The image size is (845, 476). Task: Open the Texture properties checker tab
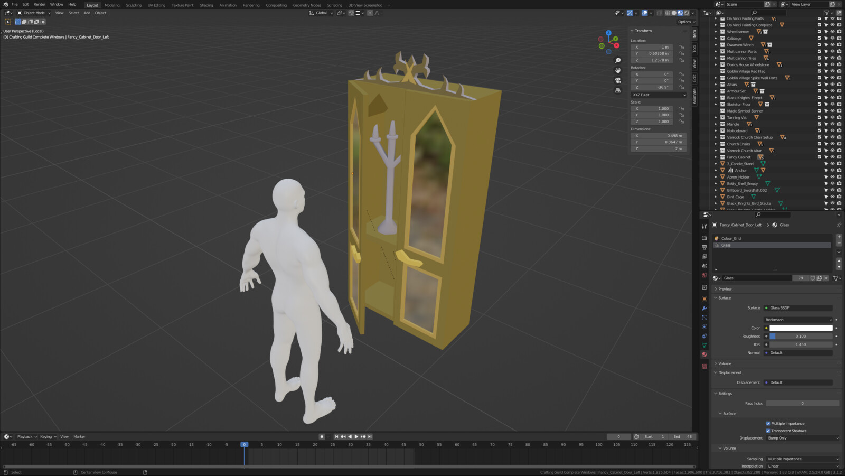(704, 366)
